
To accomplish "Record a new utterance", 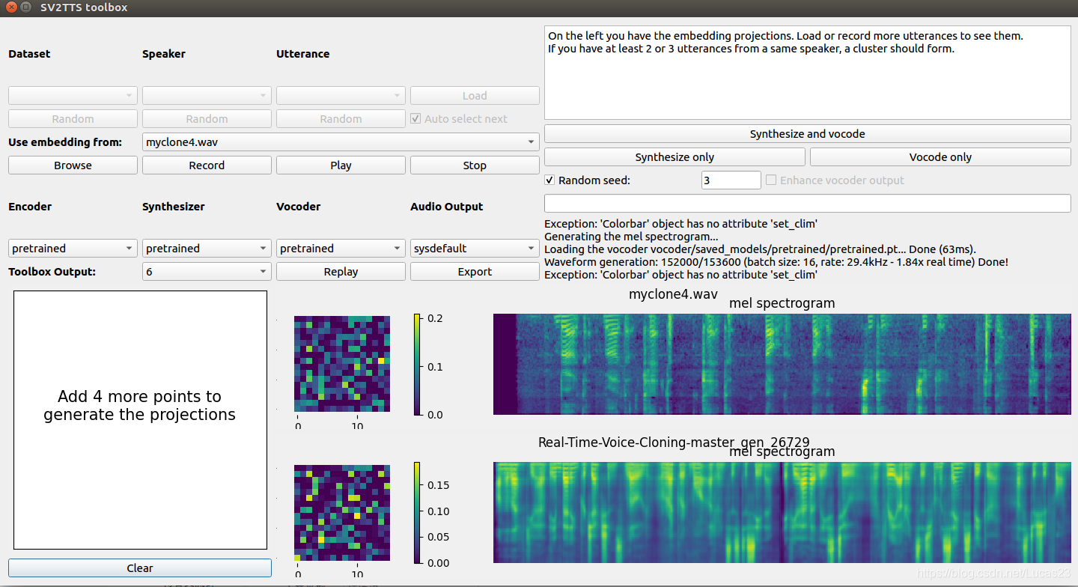I will pos(206,165).
